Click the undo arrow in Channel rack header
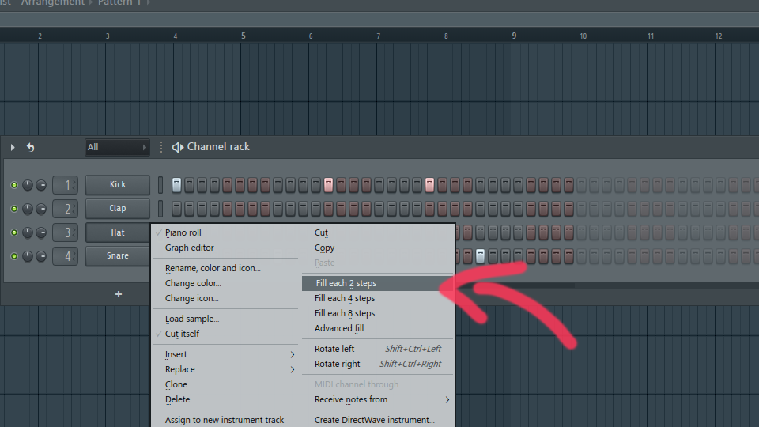Screen dimensions: 759x427 [31, 147]
